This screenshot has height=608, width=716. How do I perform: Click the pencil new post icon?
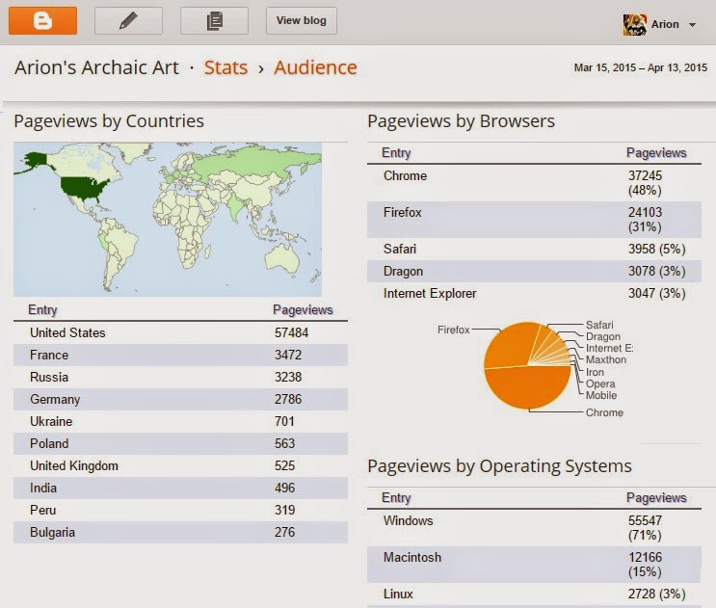click(128, 20)
